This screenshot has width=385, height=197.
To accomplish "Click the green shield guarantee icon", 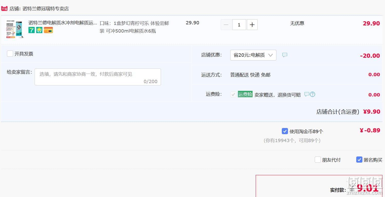I will pos(39,30).
